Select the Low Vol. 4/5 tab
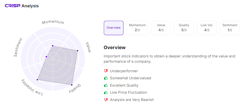The height and width of the screenshot is (106, 245). pos(207,28)
